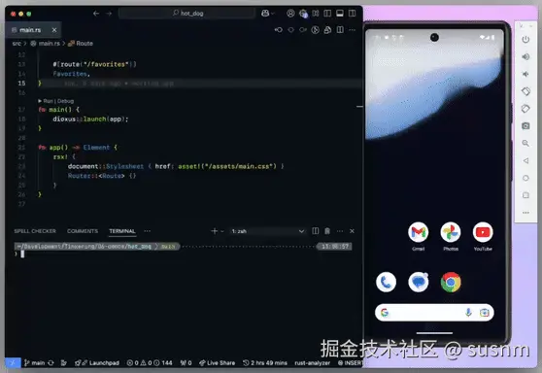Open the SPELL CHECKER panel tab
This screenshot has width=542, height=373.
(35, 231)
